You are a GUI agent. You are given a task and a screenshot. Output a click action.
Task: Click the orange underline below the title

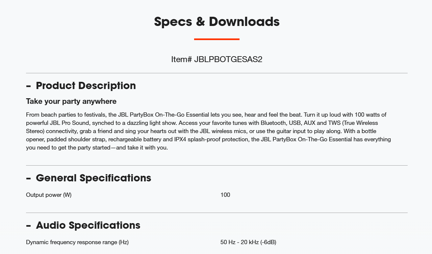[217, 39]
